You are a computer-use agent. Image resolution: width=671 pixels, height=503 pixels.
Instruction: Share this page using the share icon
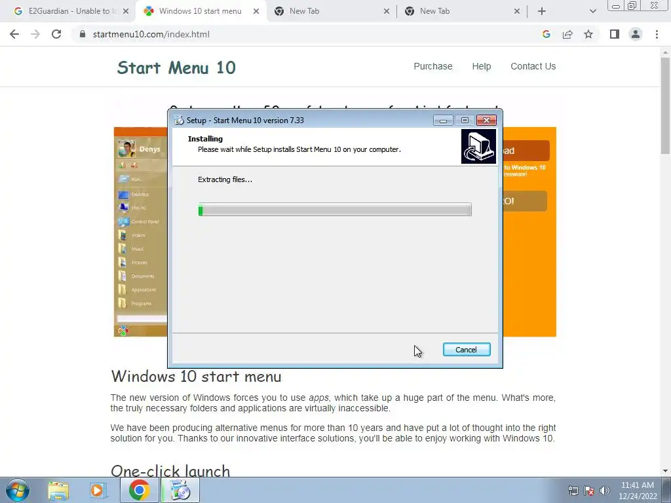click(567, 34)
